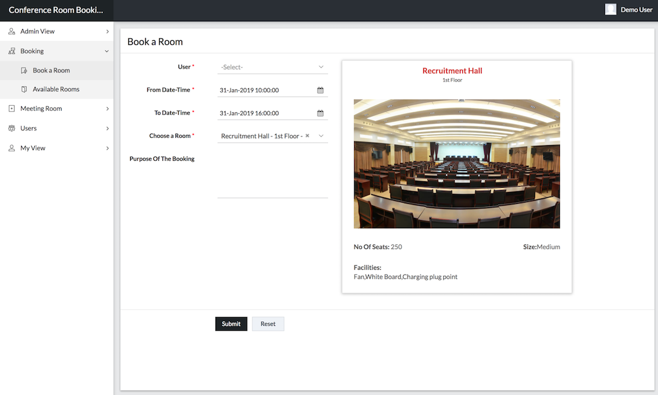Click the 'To Date-Time' field label
Viewport: 658px width, 395px height.
coord(172,113)
